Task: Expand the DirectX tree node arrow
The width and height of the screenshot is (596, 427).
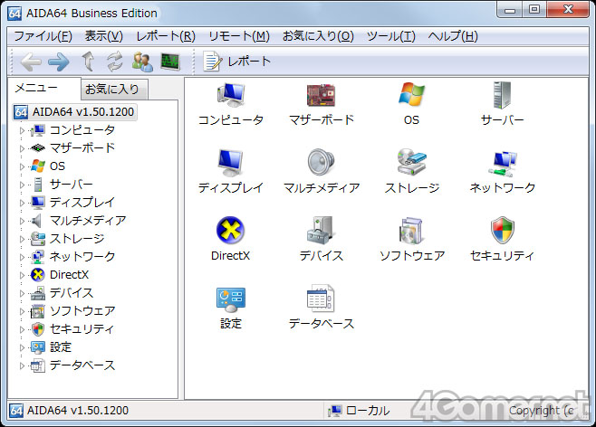Action: click(22, 275)
